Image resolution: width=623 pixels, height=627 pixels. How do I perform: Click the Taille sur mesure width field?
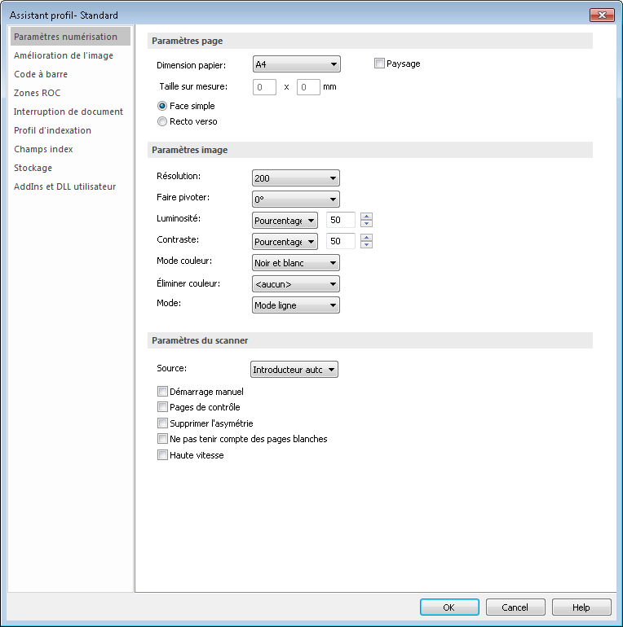[264, 86]
